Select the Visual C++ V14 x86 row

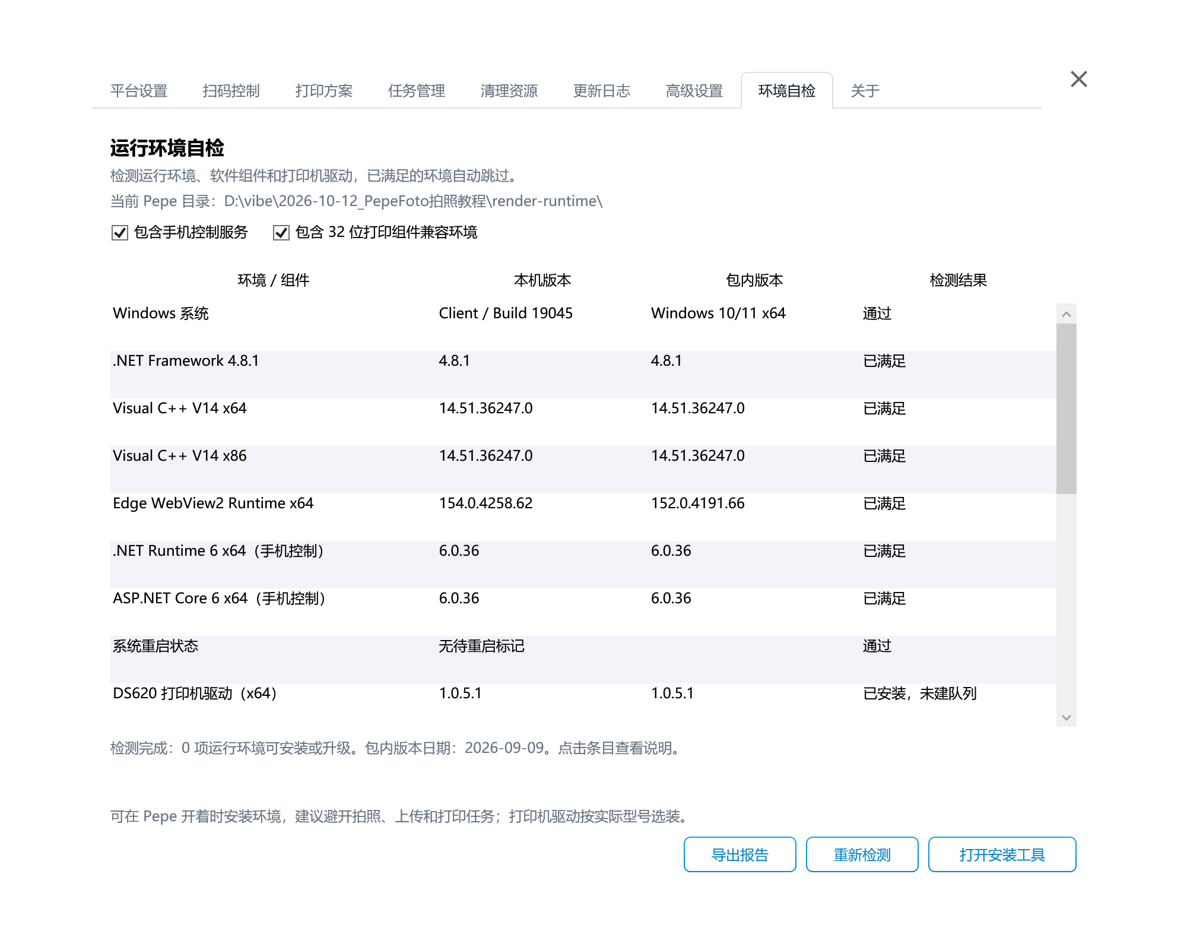coord(583,470)
